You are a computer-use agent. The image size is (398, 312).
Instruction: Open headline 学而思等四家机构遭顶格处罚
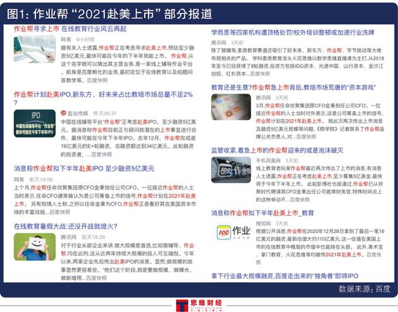292,32
